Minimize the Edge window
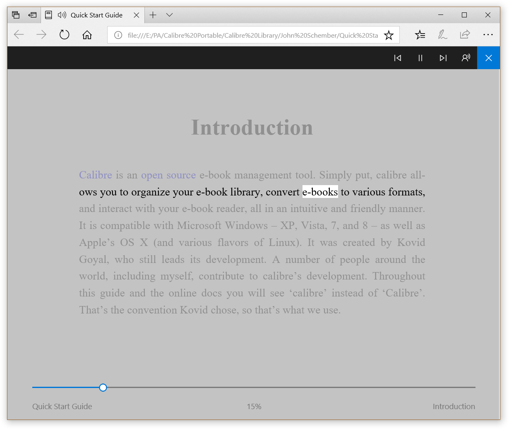 point(441,15)
